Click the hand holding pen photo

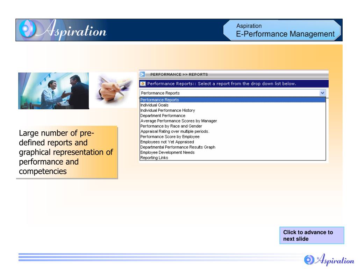coord(113,90)
